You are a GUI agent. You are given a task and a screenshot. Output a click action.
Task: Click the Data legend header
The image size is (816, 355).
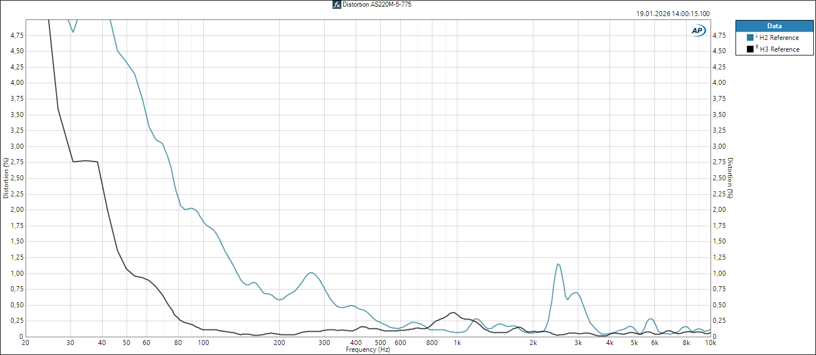[x=774, y=26]
